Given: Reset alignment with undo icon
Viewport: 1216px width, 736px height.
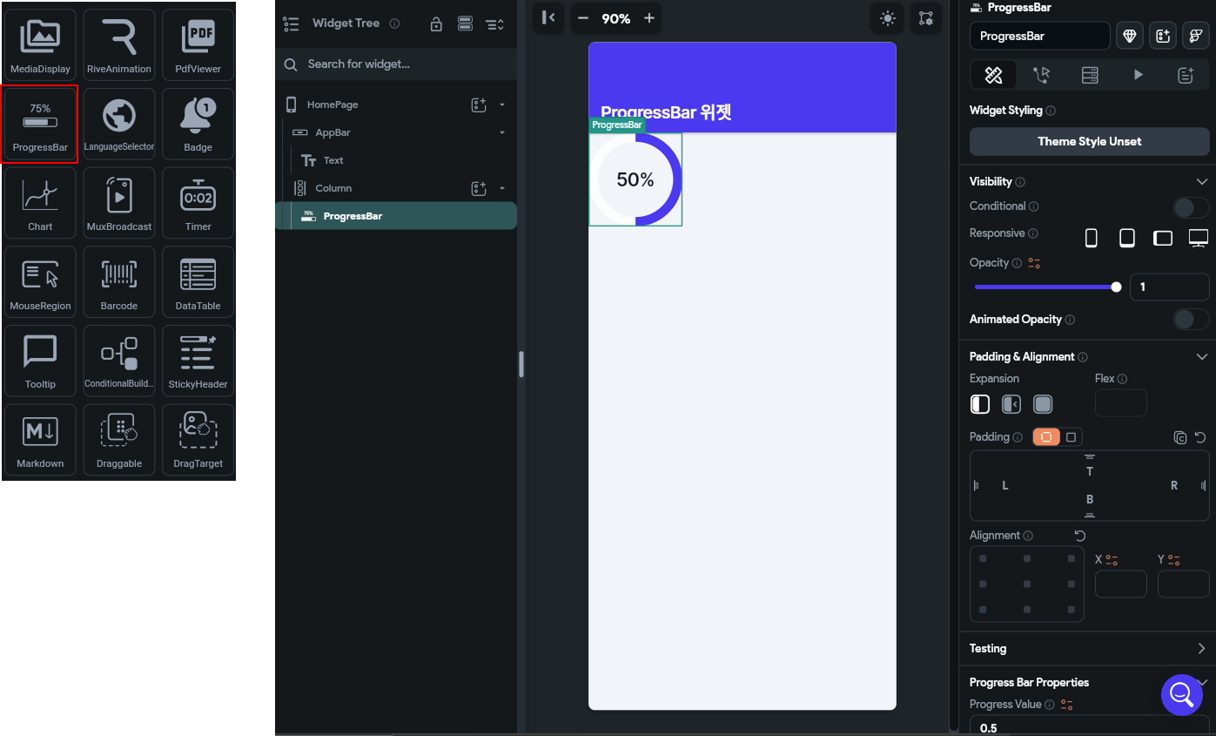Looking at the screenshot, I should pos(1080,536).
